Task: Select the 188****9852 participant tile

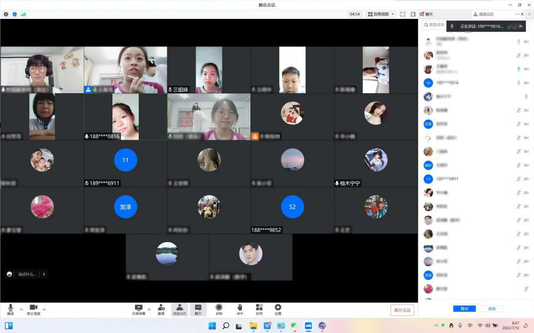Action: [x=292, y=210]
